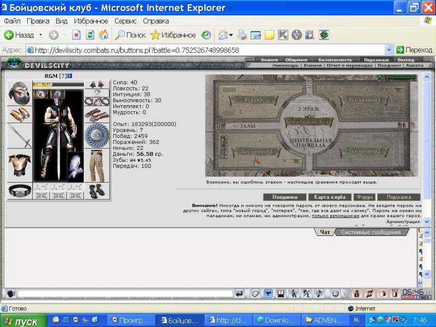
Task: Click the send message arrow button
Action: tap(239, 293)
